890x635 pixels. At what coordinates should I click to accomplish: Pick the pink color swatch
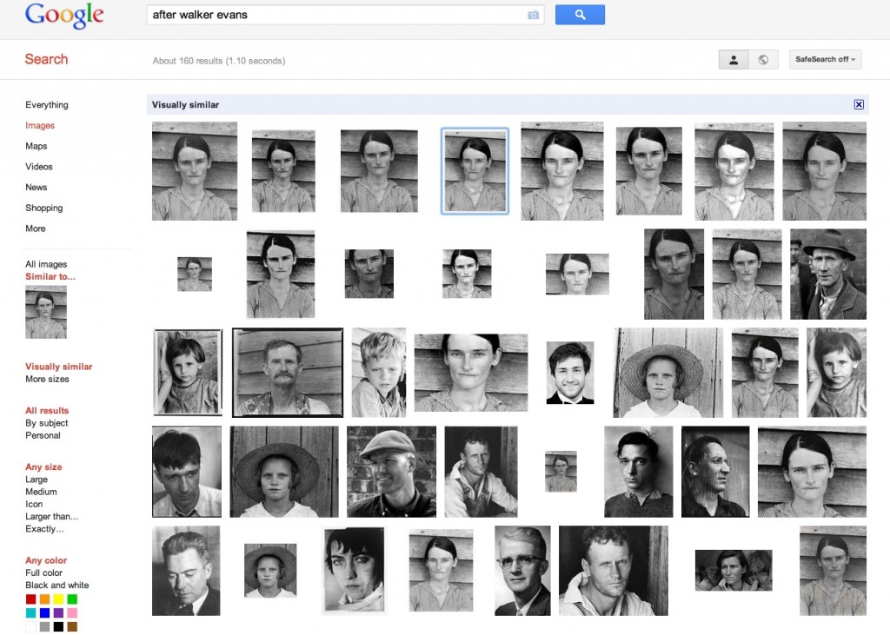72,613
